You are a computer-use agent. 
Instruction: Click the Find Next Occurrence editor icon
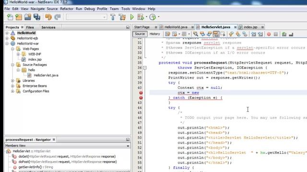pyautogui.click(x=209, y=34)
